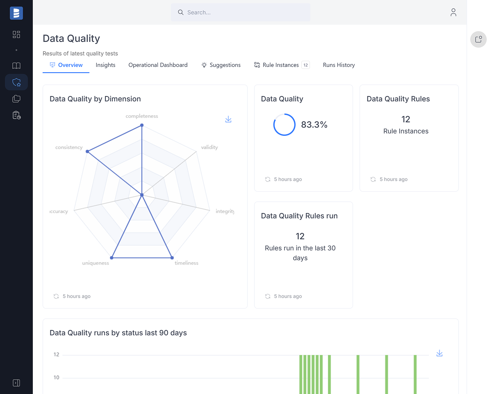Open the stacked folders icon in sidebar

click(16, 99)
